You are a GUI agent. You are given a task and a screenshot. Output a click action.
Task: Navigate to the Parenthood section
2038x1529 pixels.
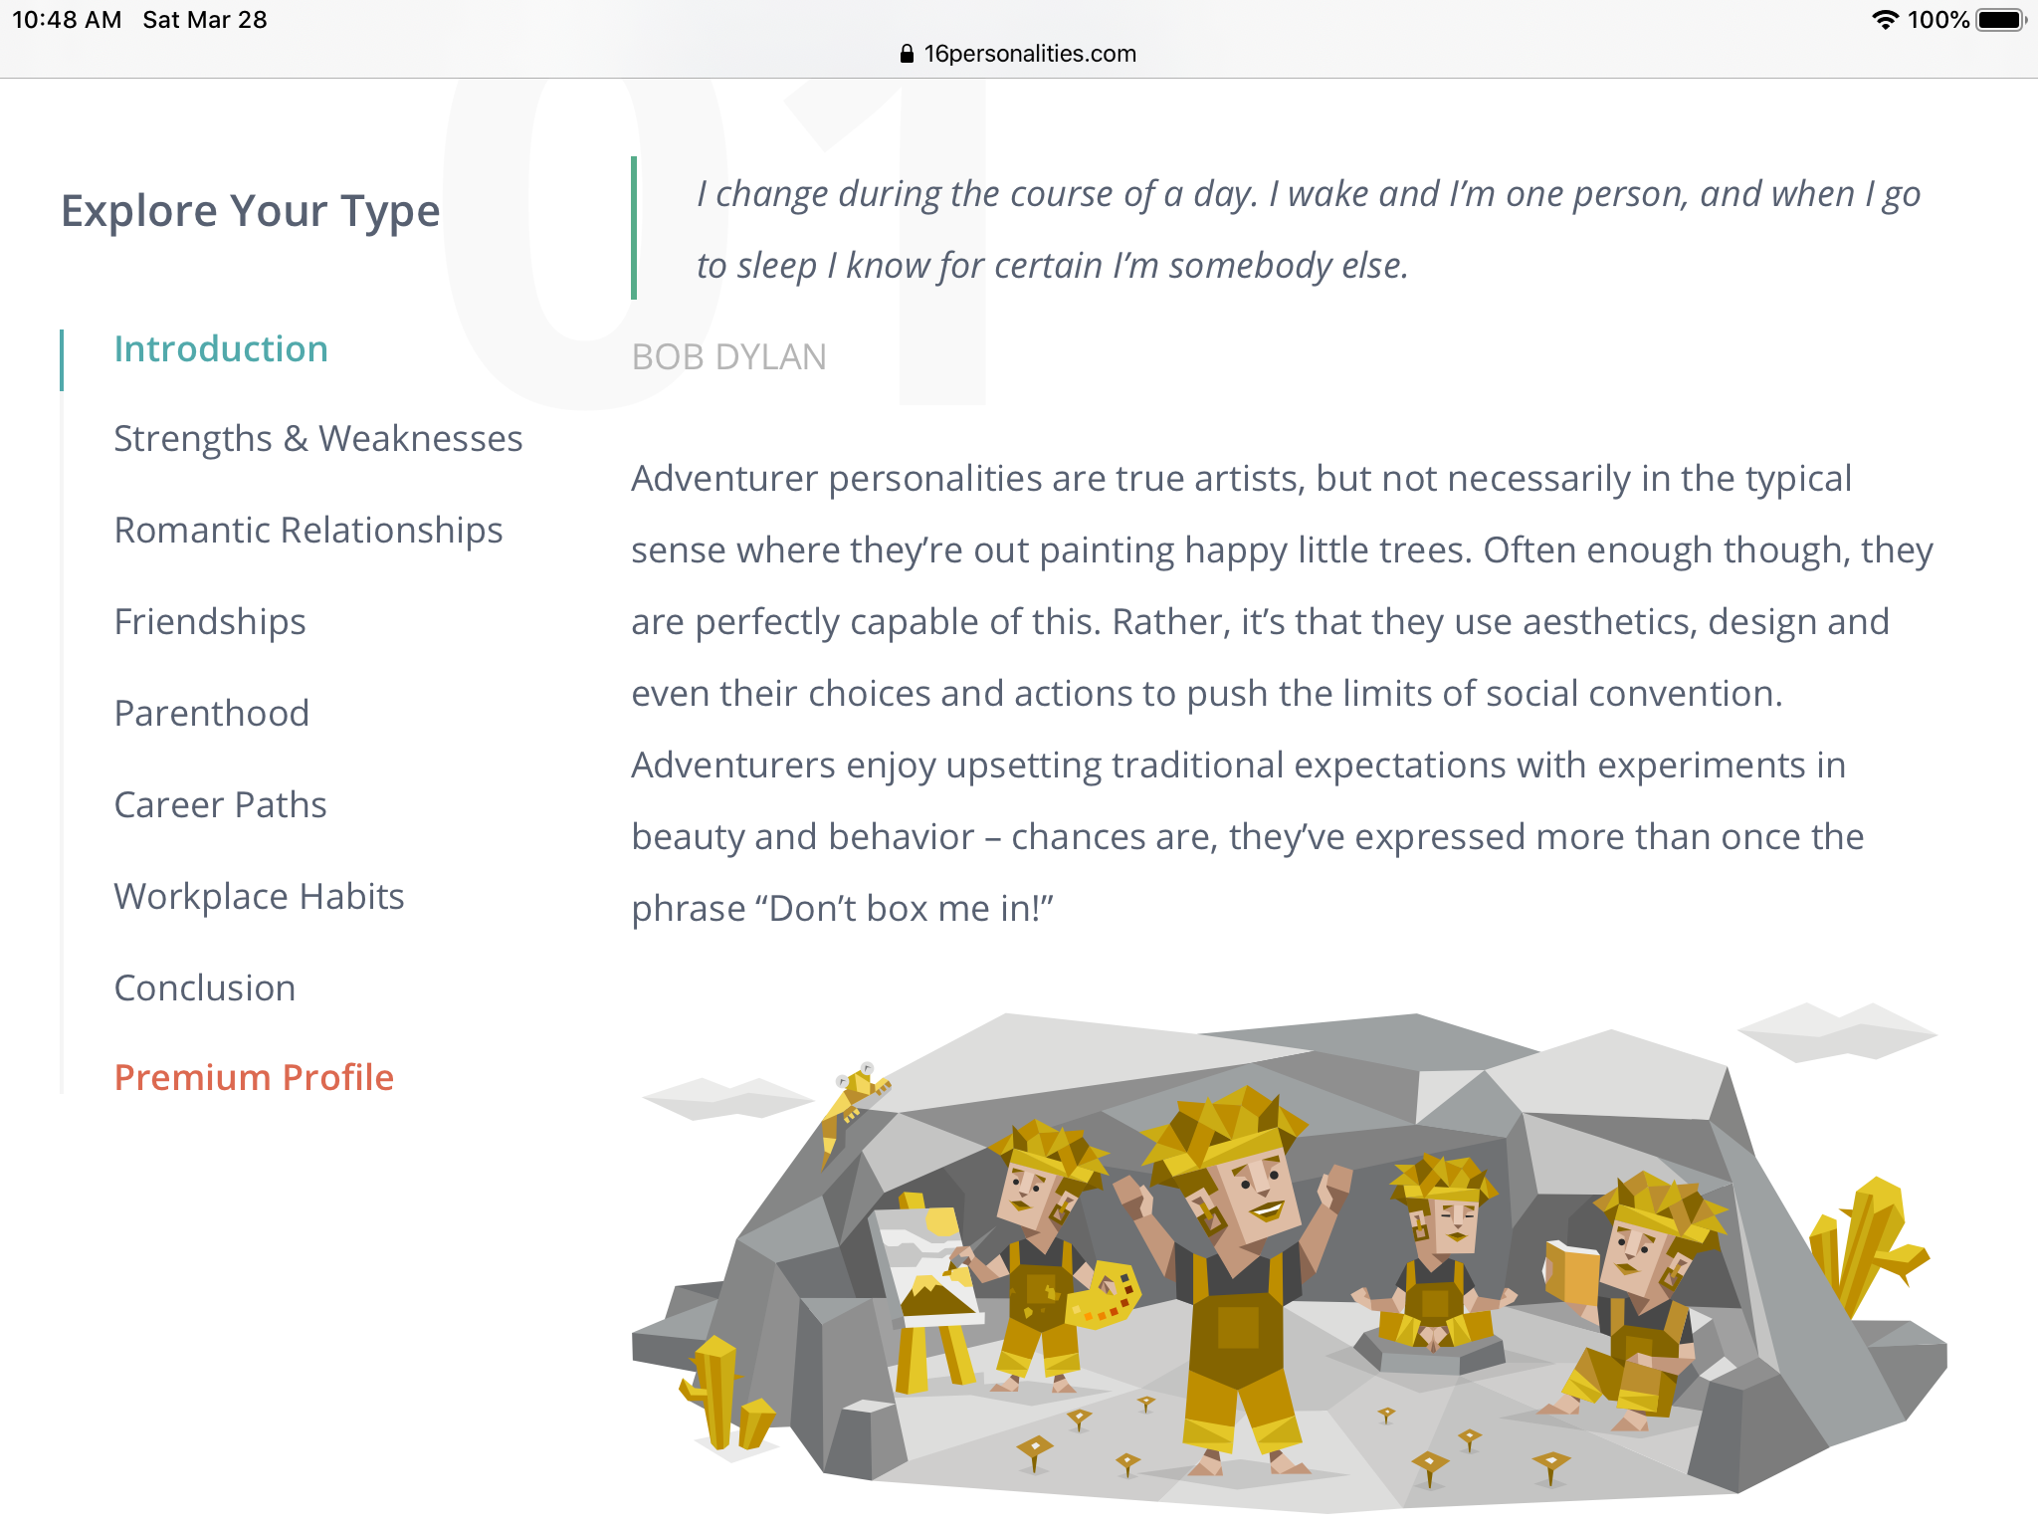[x=212, y=714]
